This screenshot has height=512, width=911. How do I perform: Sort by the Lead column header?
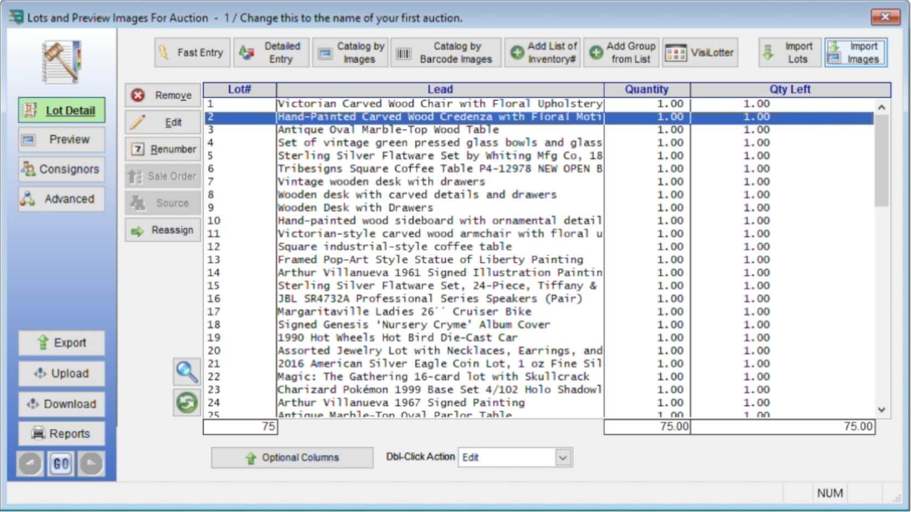pyautogui.click(x=440, y=89)
